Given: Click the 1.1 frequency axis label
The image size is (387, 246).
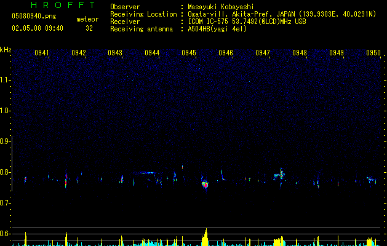Looking at the screenshot, I should tap(5, 80).
